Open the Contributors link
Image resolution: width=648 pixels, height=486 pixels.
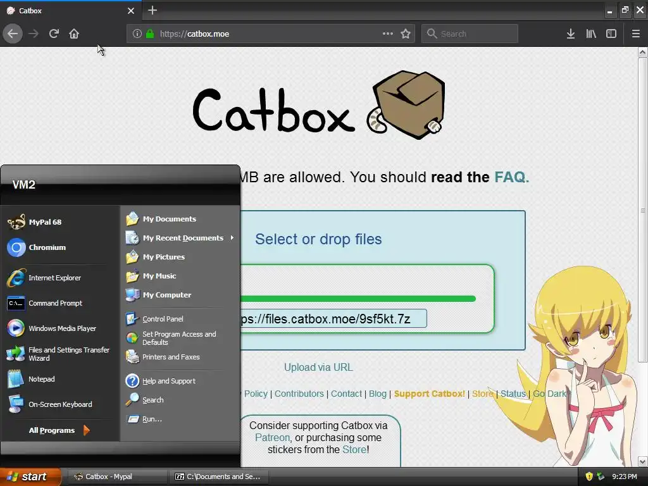coord(299,394)
